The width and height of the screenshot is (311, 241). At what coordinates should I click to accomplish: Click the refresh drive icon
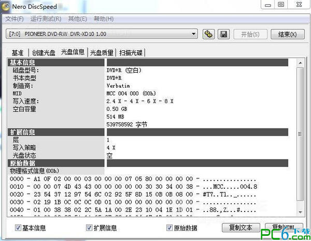click(209, 34)
